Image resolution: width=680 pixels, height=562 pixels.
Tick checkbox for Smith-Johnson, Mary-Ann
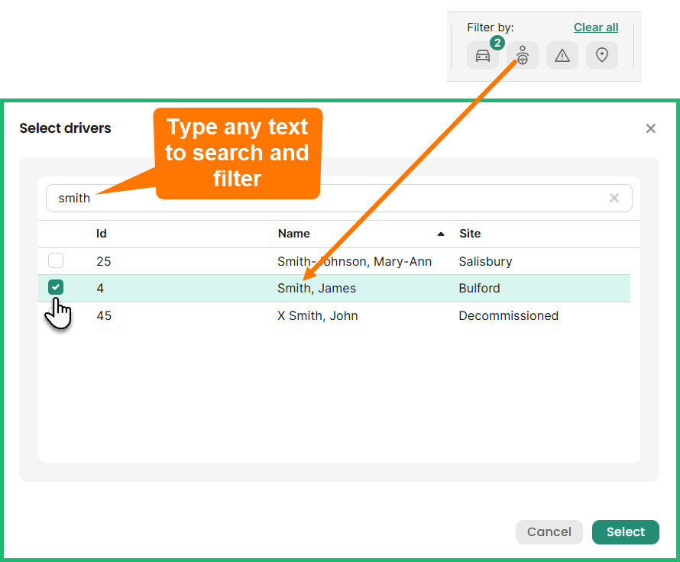(56, 261)
